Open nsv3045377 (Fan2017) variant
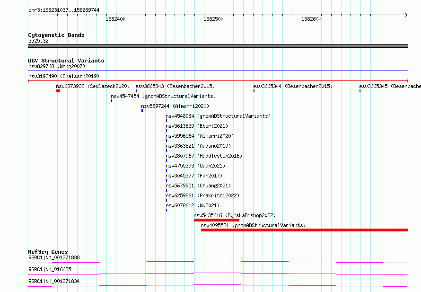421x292 pixels. pyautogui.click(x=194, y=176)
